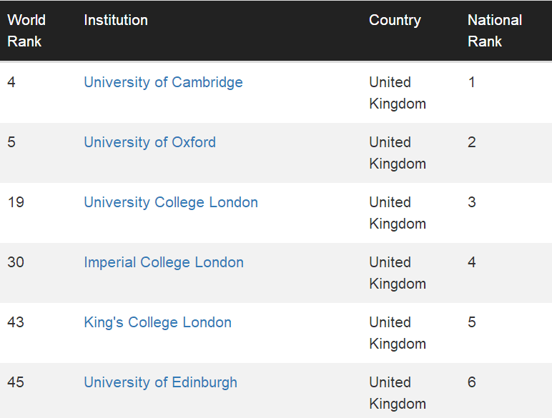Click world rank 4 cell

[x=11, y=82]
